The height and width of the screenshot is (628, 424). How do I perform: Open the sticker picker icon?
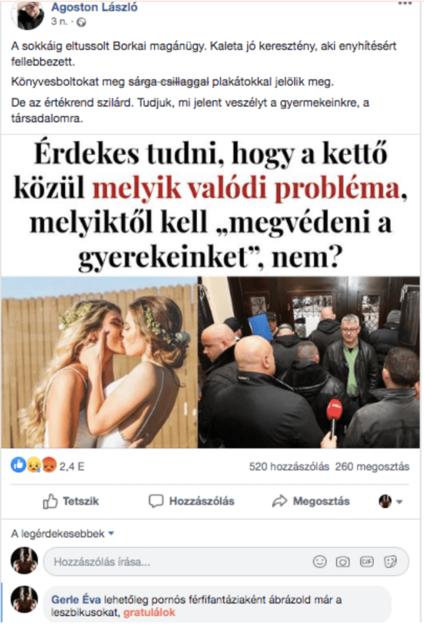[390, 562]
